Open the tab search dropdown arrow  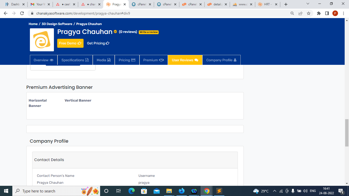pyautogui.click(x=308, y=4)
